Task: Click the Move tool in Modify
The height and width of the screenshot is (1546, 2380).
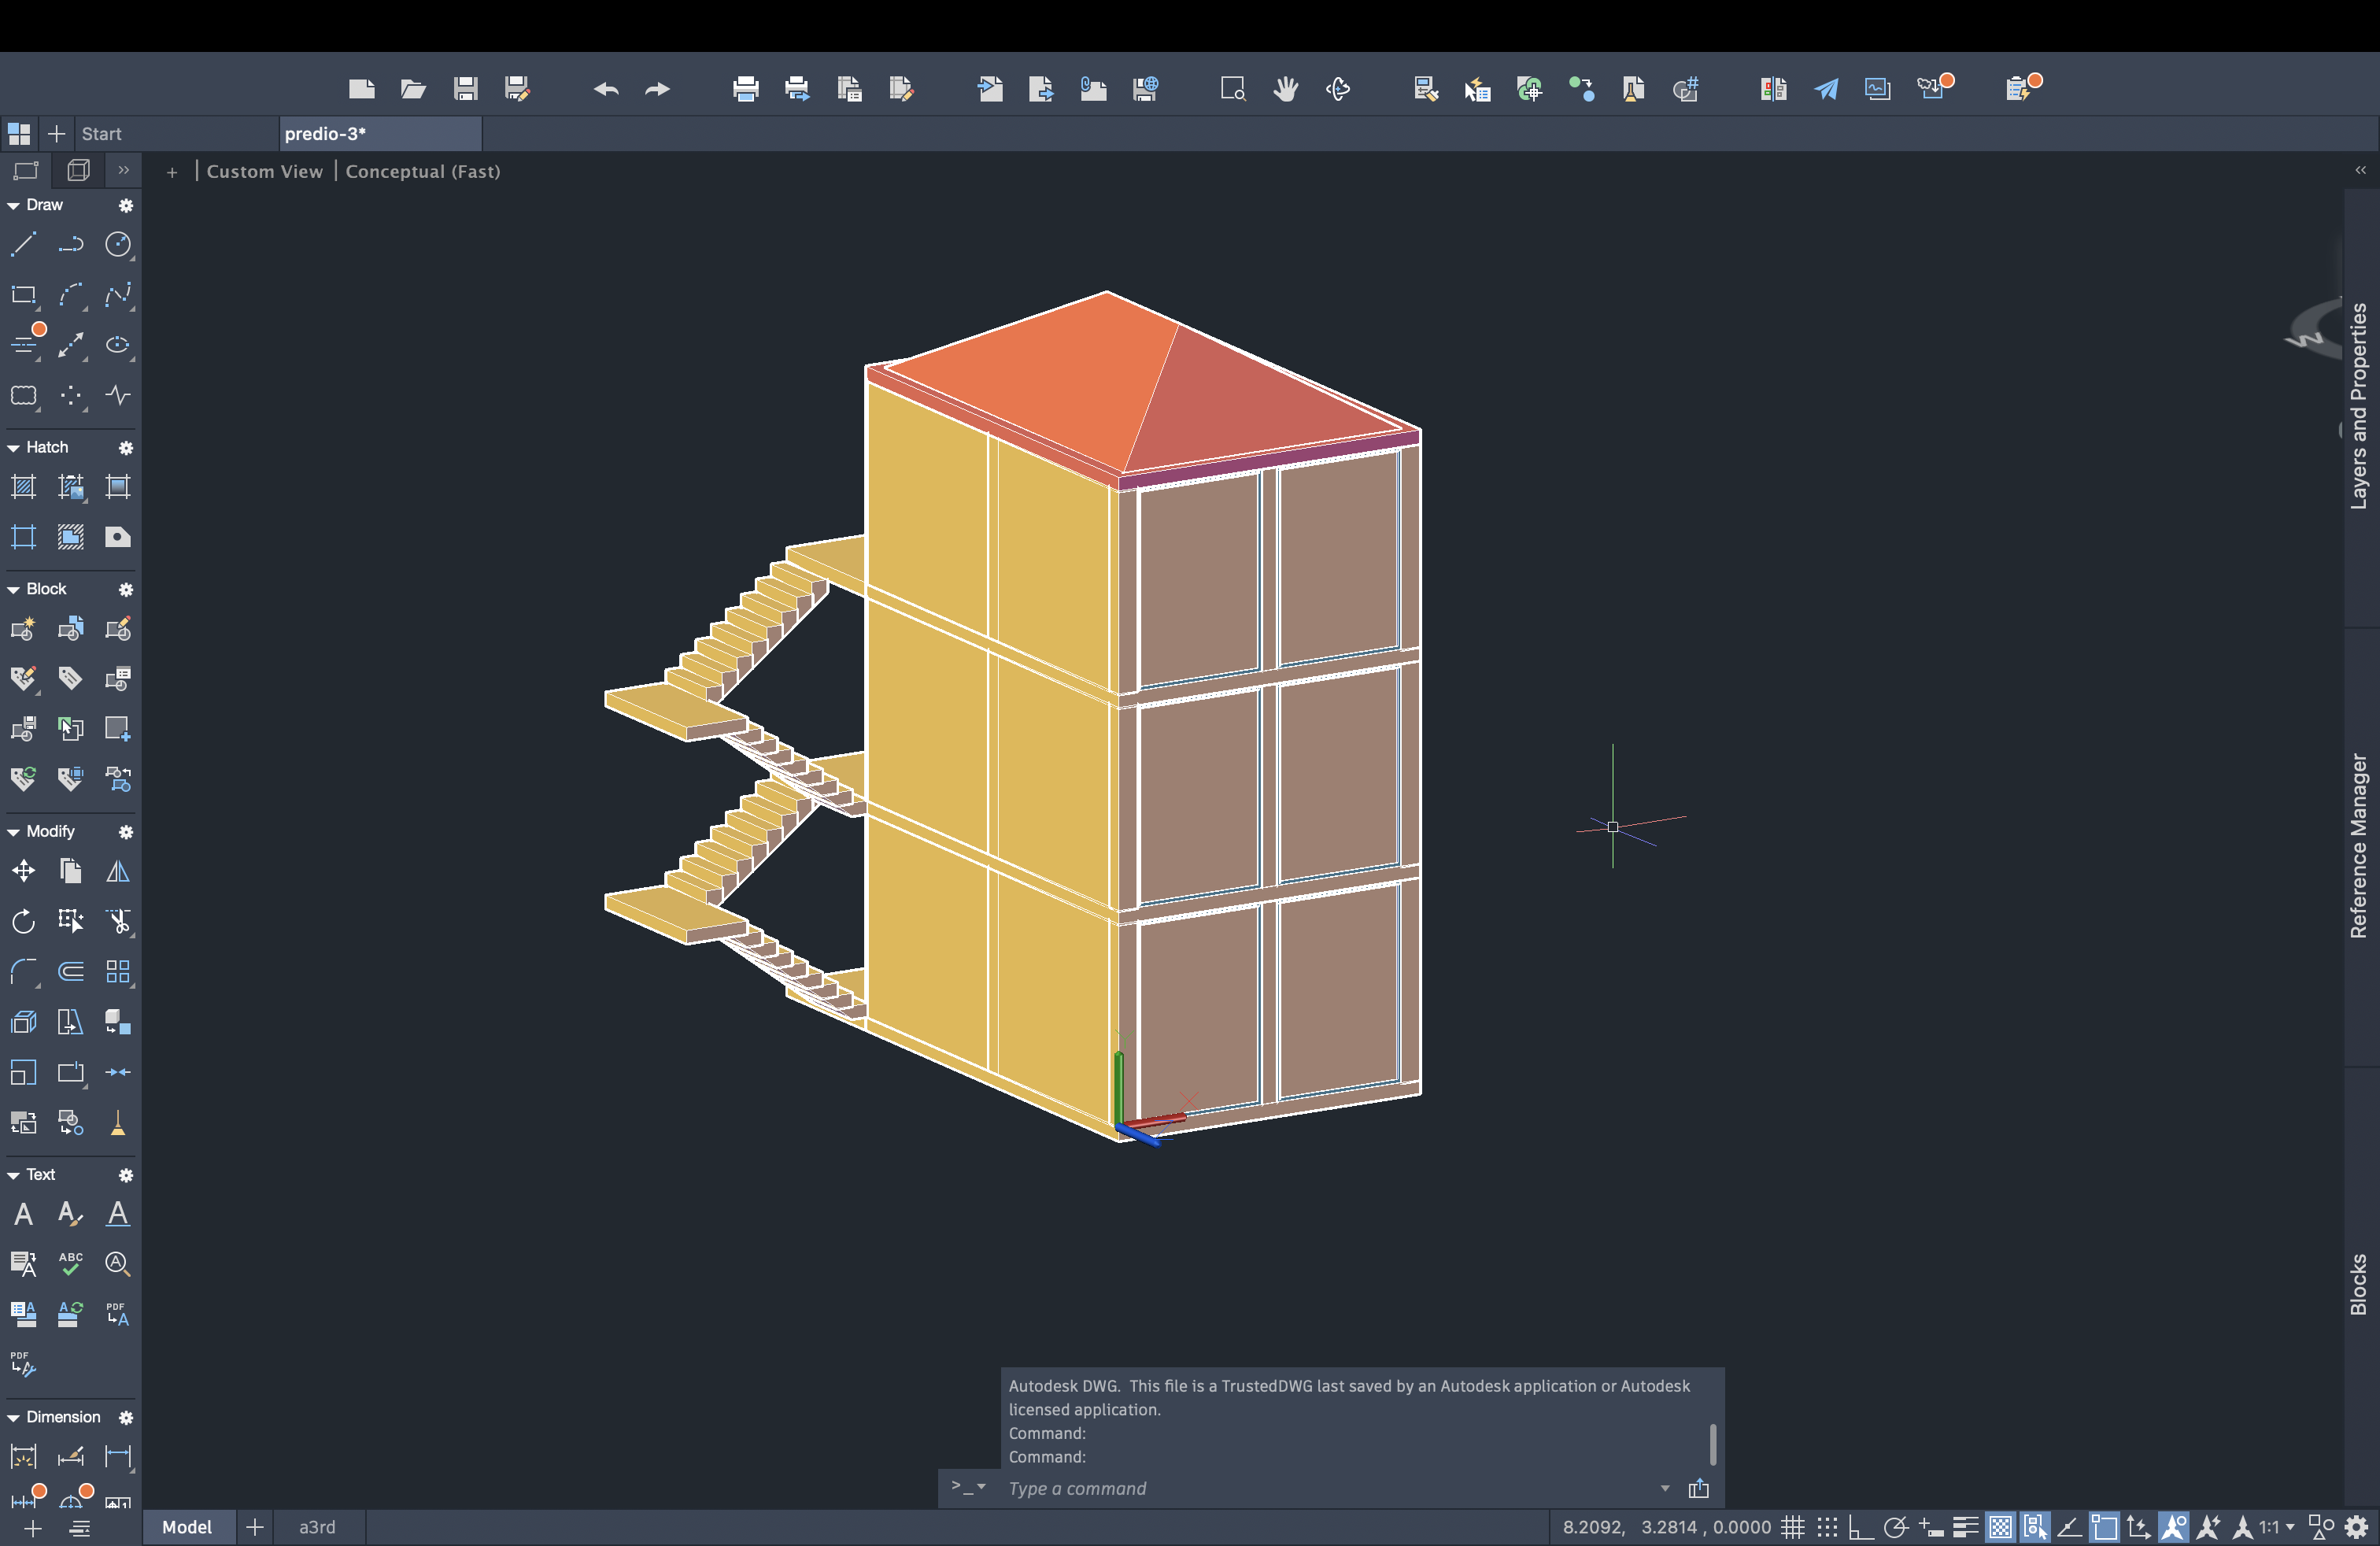Action: pos(23,871)
